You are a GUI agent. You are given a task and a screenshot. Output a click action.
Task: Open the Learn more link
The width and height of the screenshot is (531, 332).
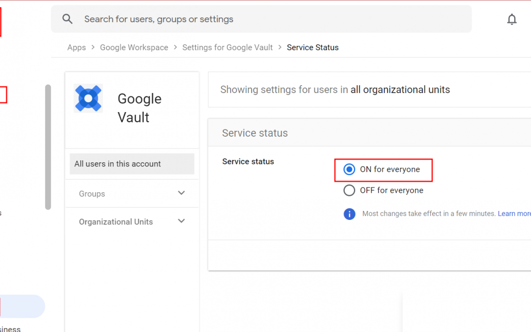[514, 214]
